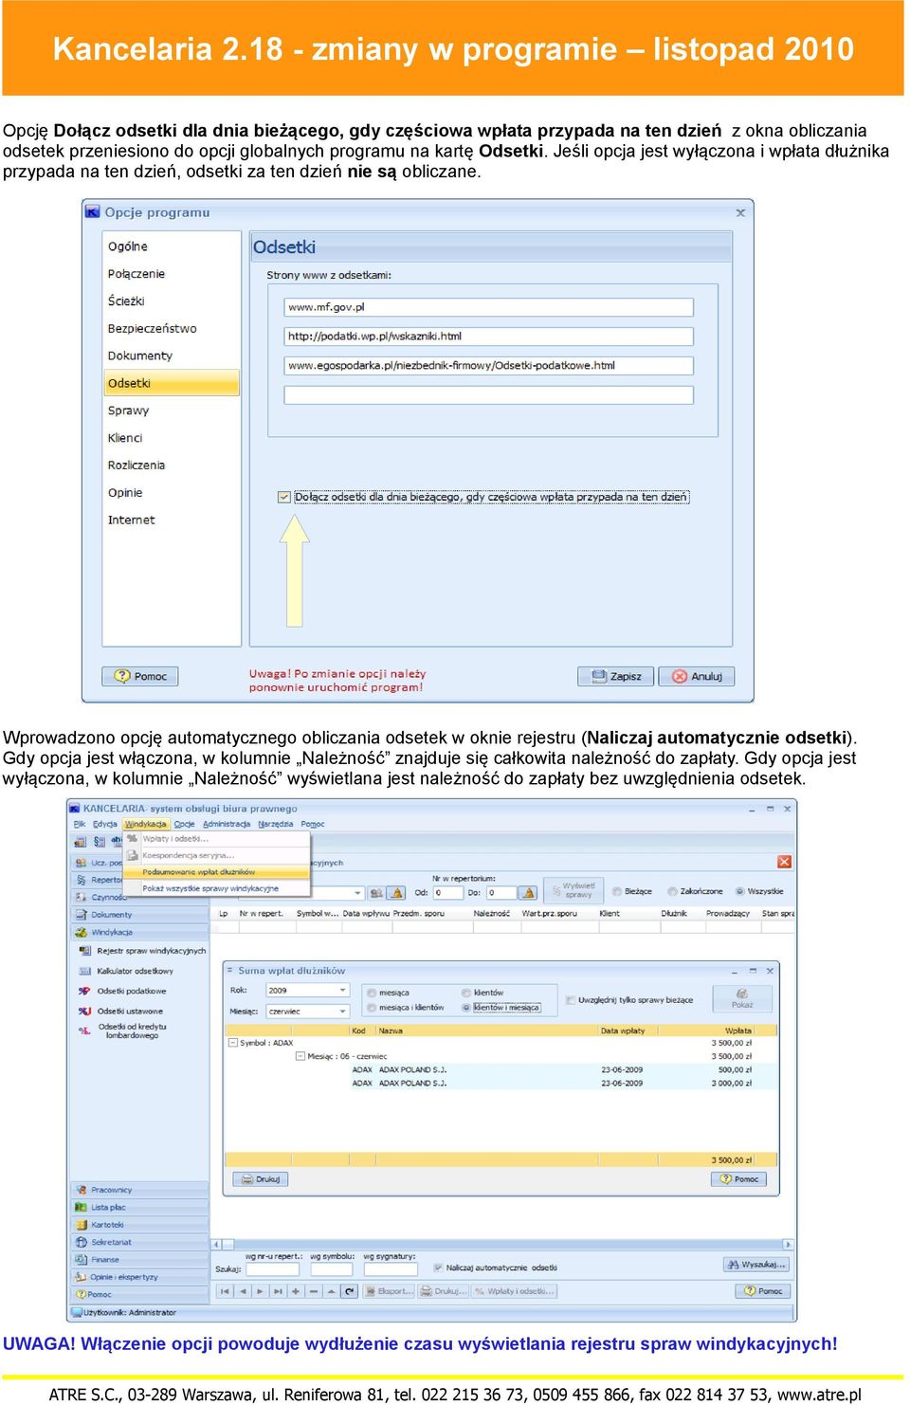The image size is (910, 1405).
Task: Open the Ucz. post. section in the sidebar
Action: (99, 863)
